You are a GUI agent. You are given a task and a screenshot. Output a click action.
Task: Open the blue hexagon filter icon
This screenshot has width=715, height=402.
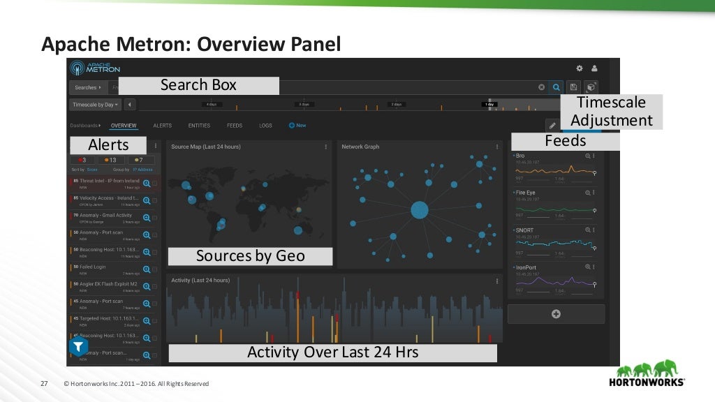(x=78, y=347)
